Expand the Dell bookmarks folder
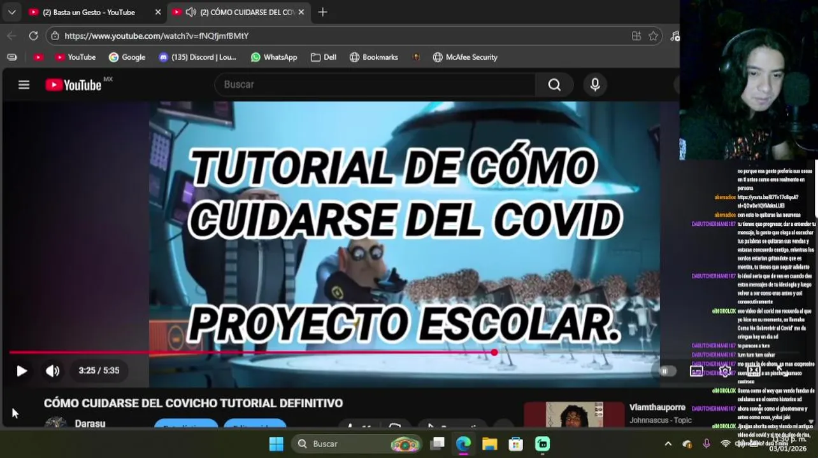Image resolution: width=818 pixels, height=458 pixels. coord(324,57)
